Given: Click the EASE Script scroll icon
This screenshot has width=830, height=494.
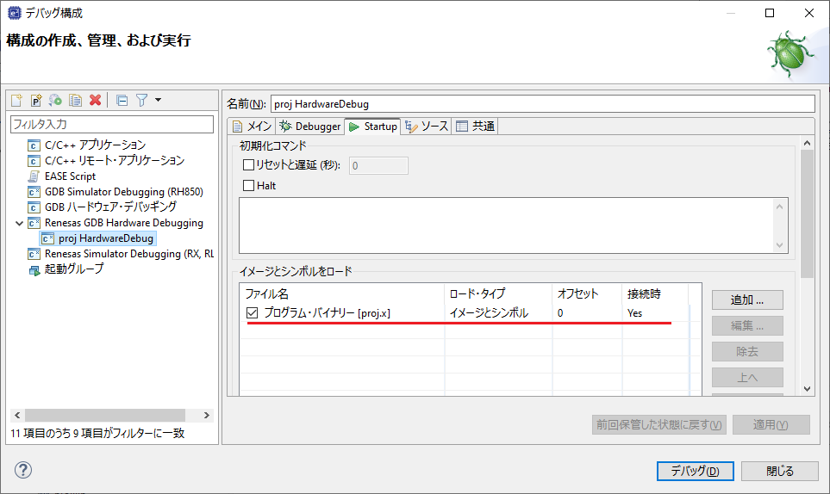Looking at the screenshot, I should pyautogui.click(x=34, y=176).
